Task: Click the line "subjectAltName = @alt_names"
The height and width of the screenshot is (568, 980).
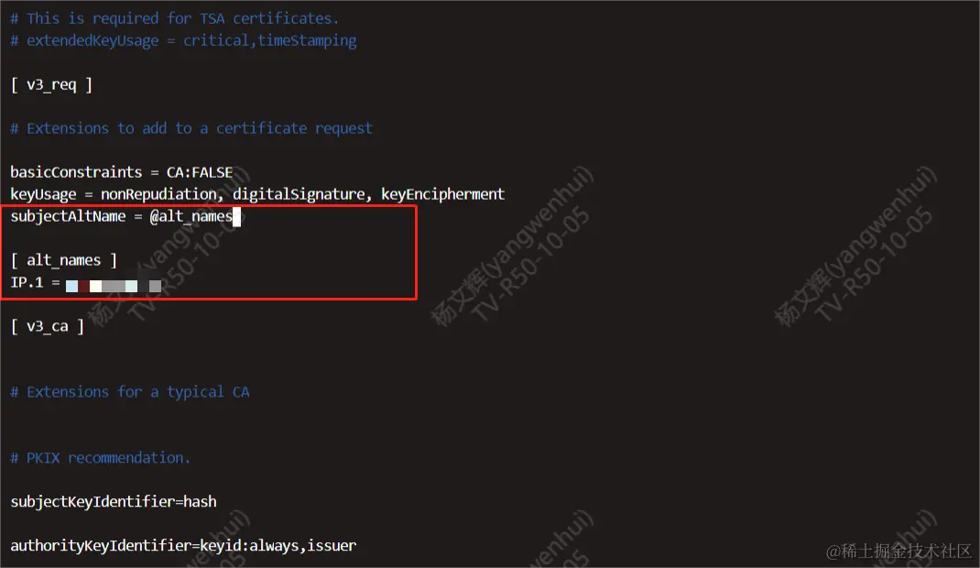Action: [x=121, y=217]
